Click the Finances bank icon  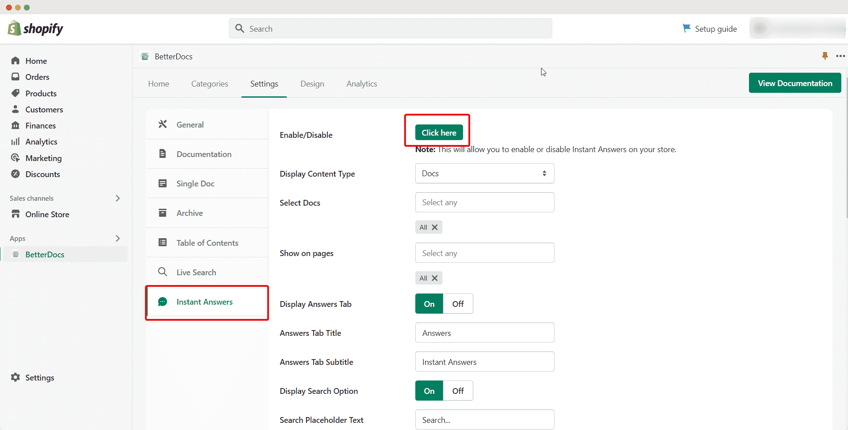pyautogui.click(x=16, y=125)
